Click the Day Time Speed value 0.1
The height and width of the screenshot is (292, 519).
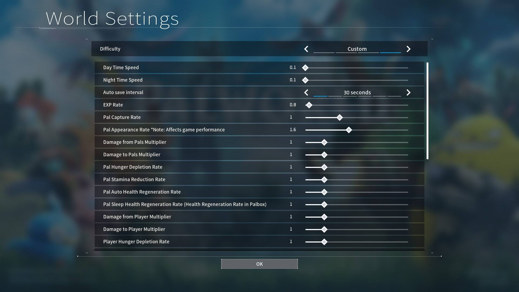293,68
